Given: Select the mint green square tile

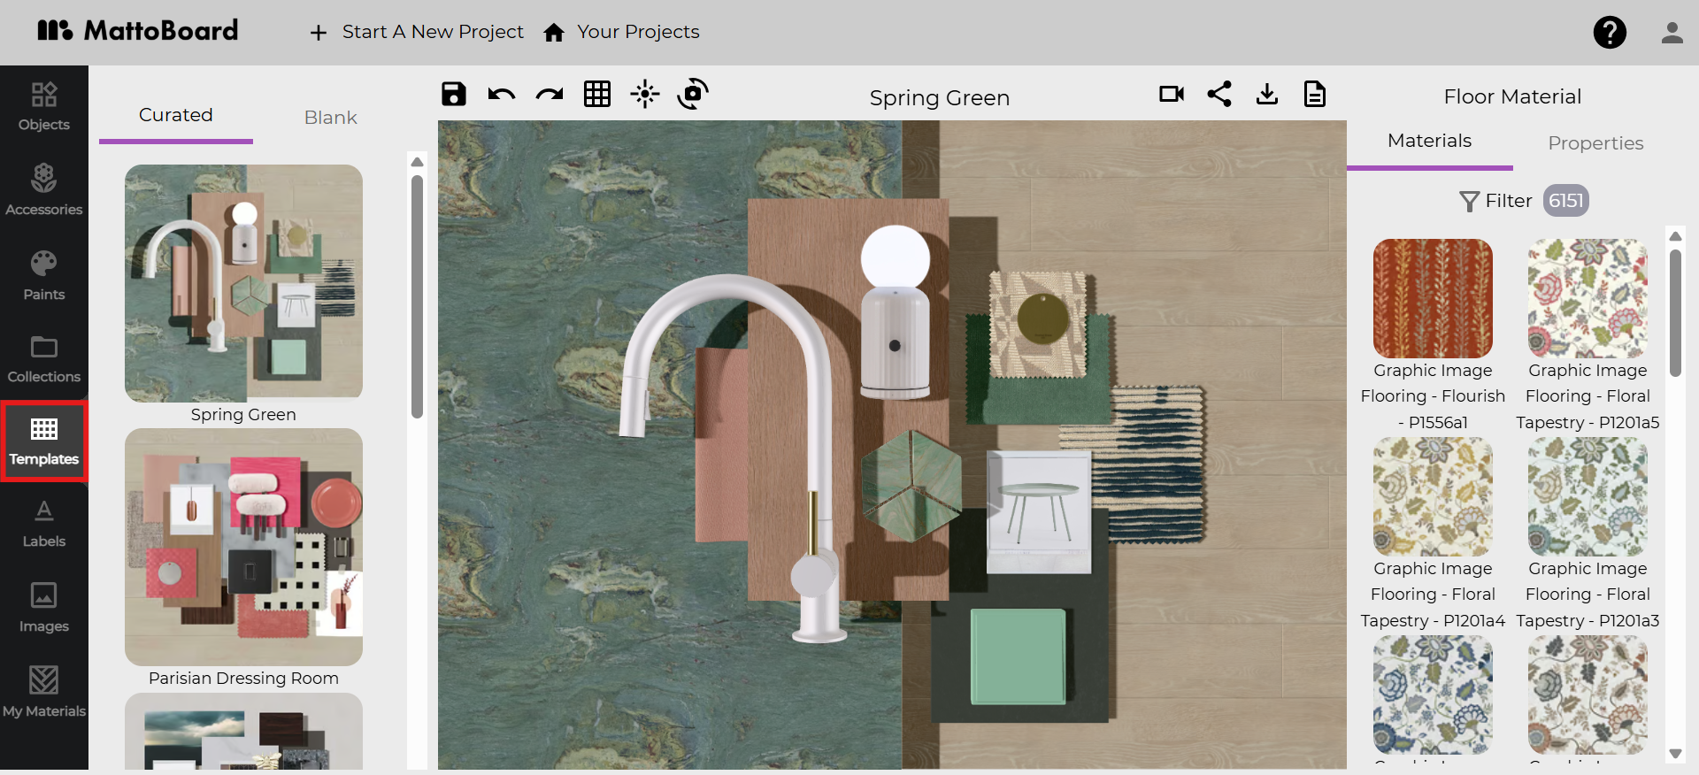Looking at the screenshot, I should 1018,656.
